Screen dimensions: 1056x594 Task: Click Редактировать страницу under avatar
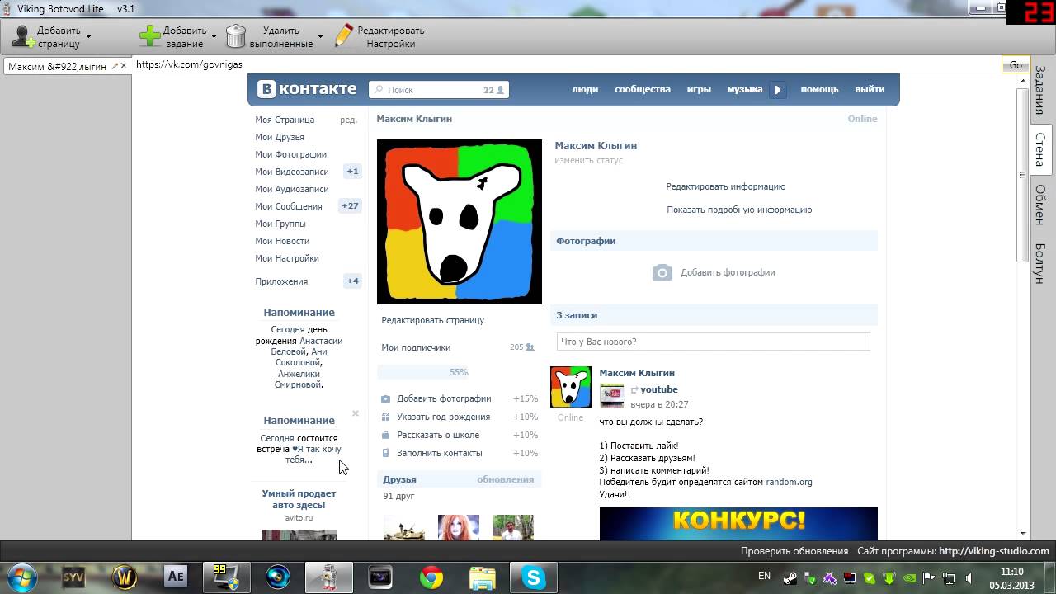[433, 320]
